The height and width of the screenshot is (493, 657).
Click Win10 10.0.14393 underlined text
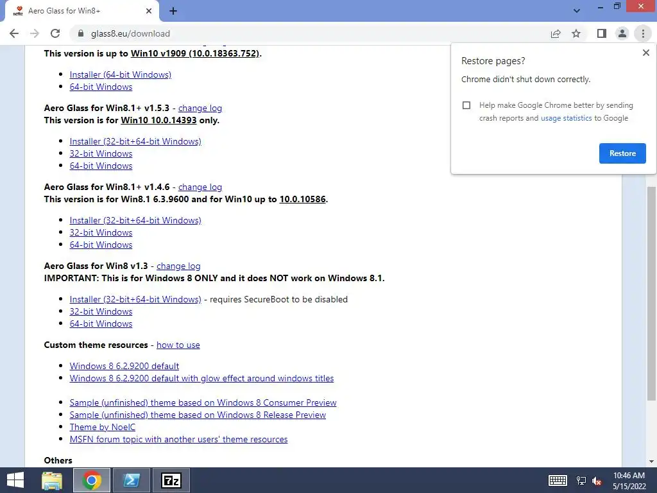[158, 120]
